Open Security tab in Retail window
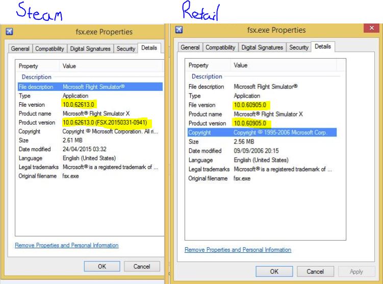 pyautogui.click(x=299, y=47)
